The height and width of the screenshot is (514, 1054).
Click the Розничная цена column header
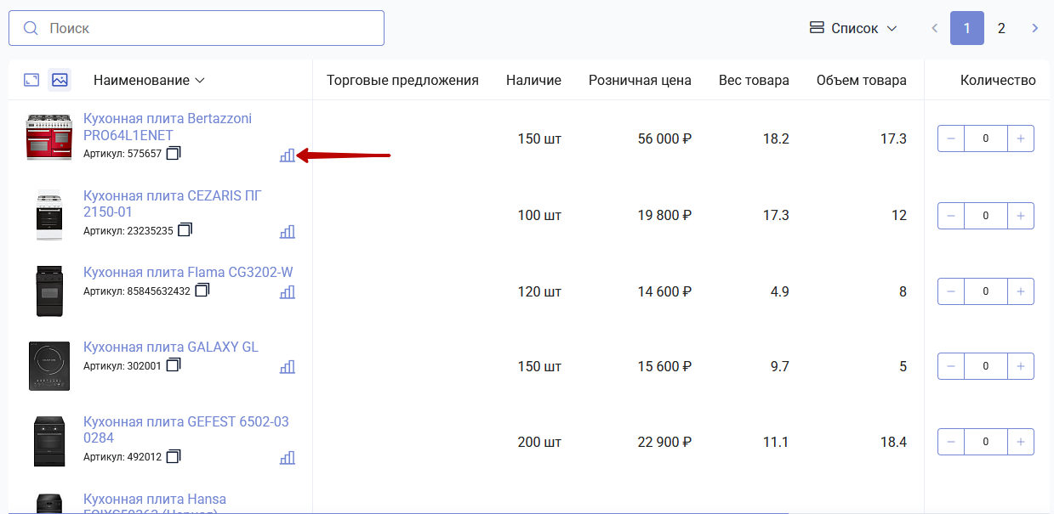[x=640, y=80]
